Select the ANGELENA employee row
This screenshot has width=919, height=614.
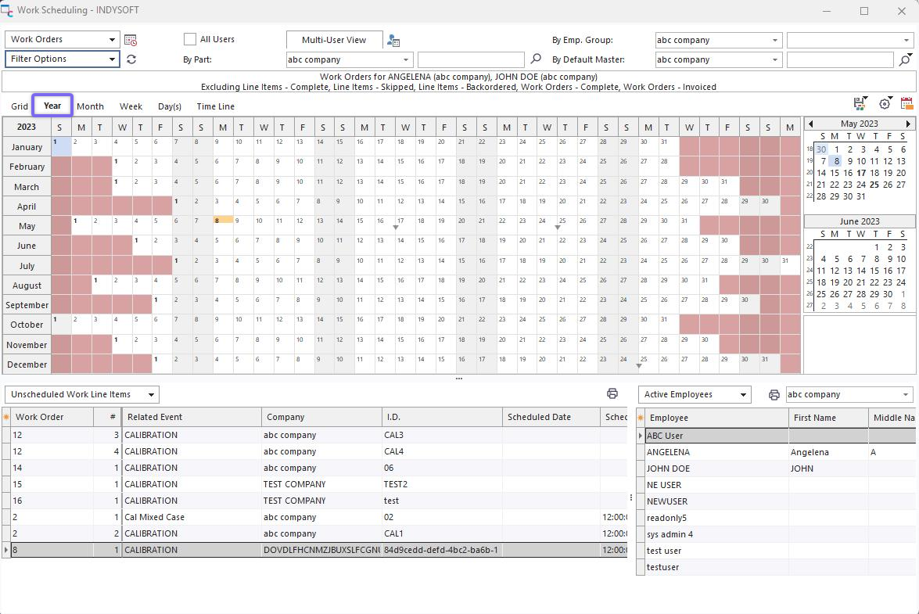click(668, 452)
